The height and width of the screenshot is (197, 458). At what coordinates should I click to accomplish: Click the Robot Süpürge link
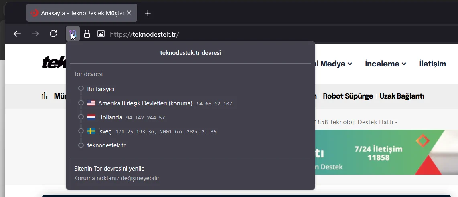[x=348, y=96]
